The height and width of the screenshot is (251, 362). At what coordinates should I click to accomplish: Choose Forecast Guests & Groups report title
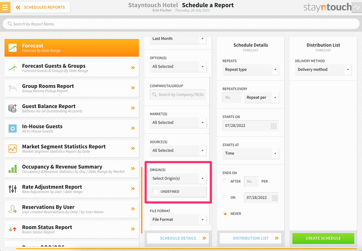point(54,66)
